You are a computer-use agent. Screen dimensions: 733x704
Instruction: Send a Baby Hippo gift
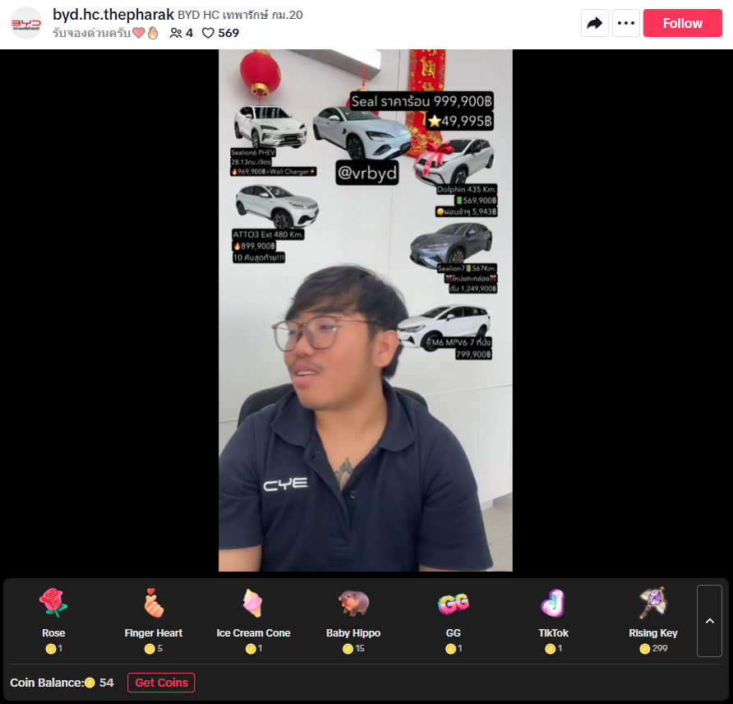pos(353,621)
